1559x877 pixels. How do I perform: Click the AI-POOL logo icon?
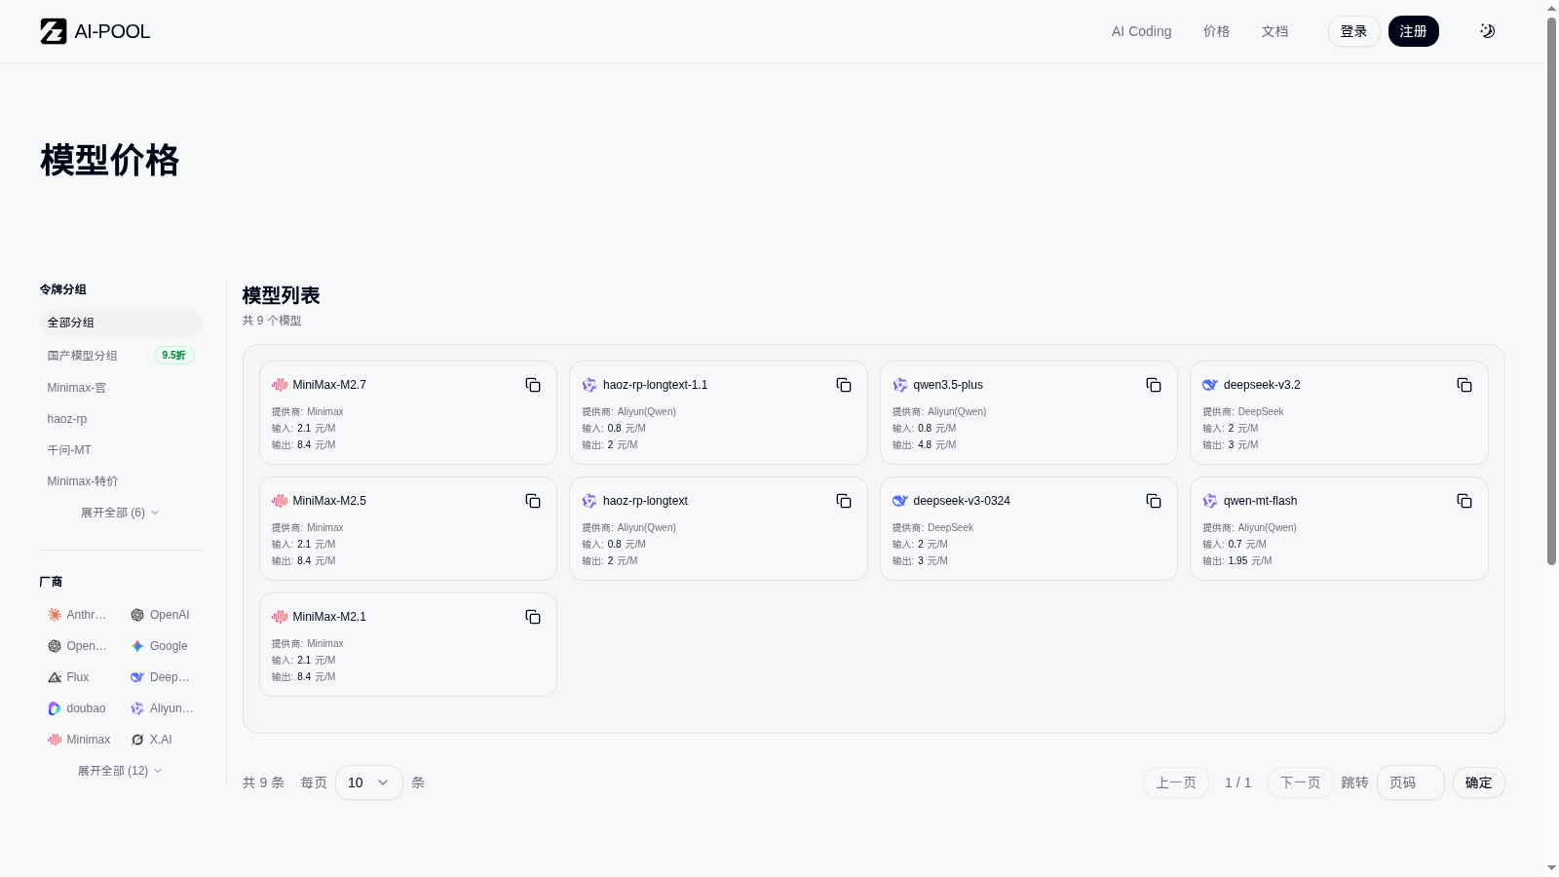[x=54, y=31]
